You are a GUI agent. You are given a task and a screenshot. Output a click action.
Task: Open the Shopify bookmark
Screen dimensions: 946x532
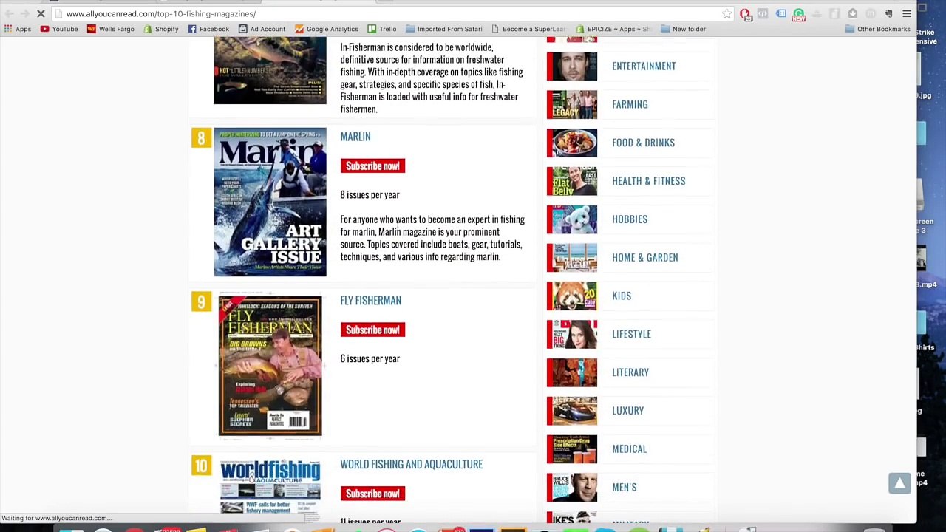160,29
